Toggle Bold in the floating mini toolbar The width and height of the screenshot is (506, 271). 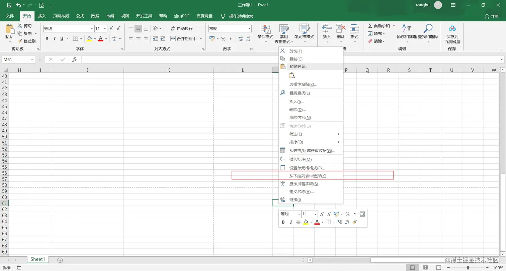[283, 222]
